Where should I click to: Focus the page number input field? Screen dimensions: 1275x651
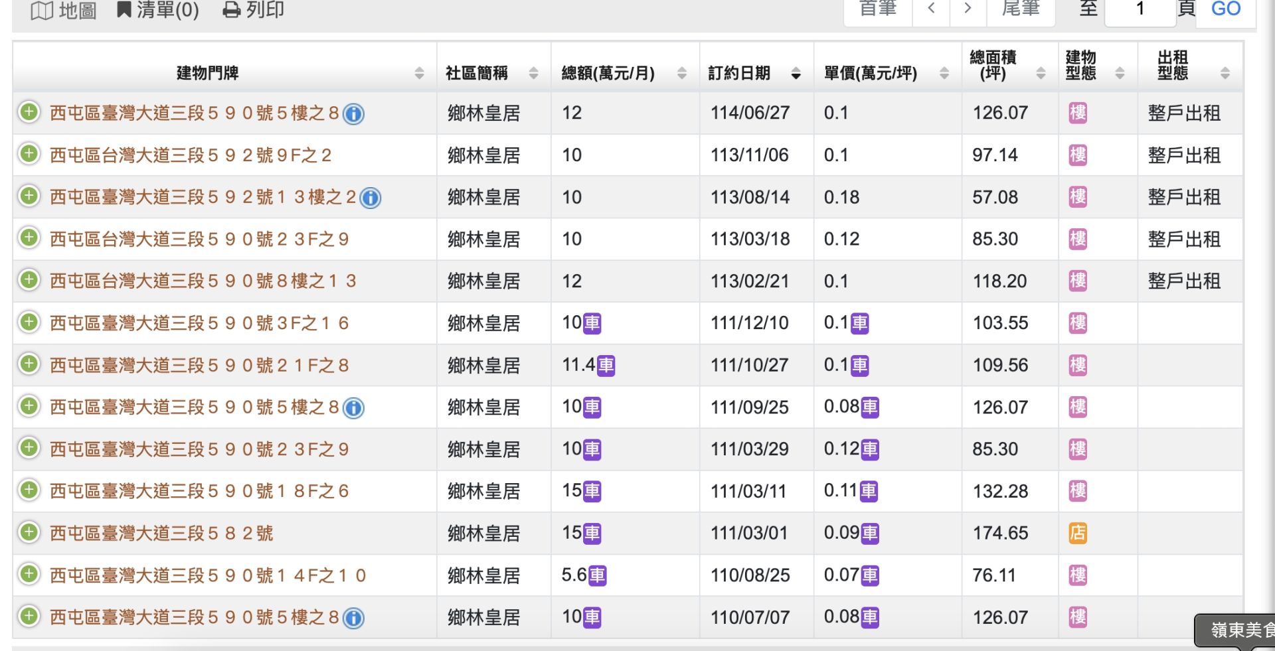click(1140, 9)
